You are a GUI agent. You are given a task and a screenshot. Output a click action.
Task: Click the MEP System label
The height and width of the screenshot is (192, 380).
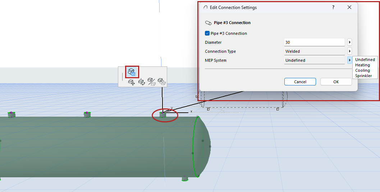(x=216, y=60)
